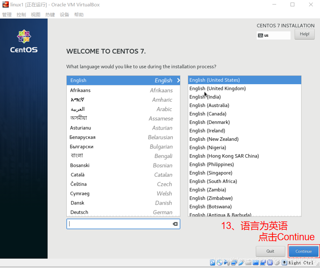
Task: Open the 设备 menu
Action: pos(64,15)
